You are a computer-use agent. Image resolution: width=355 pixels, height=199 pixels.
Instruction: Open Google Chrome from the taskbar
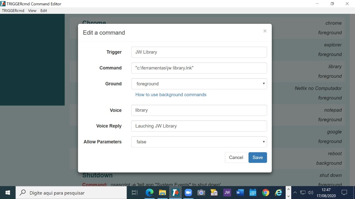point(266,193)
